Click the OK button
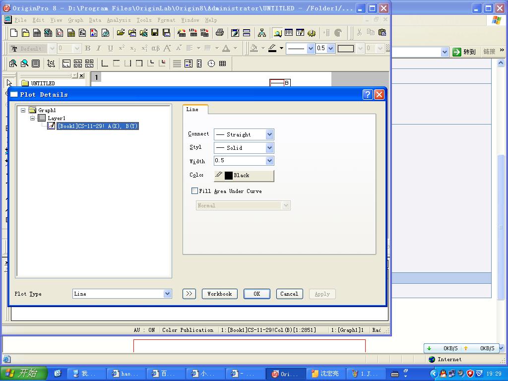The height and width of the screenshot is (381, 508). 257,294
